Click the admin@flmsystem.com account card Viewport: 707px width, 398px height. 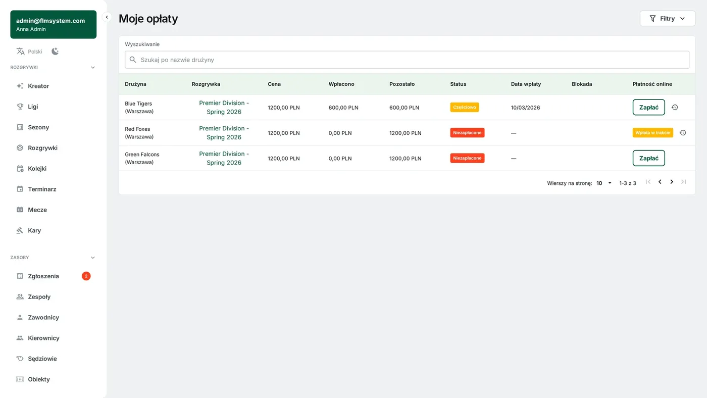(54, 24)
